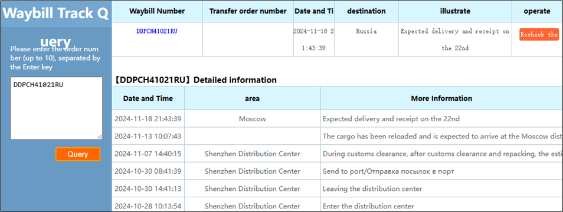Click the Enter the distribution center entry
563x212 pixels.
368,206
